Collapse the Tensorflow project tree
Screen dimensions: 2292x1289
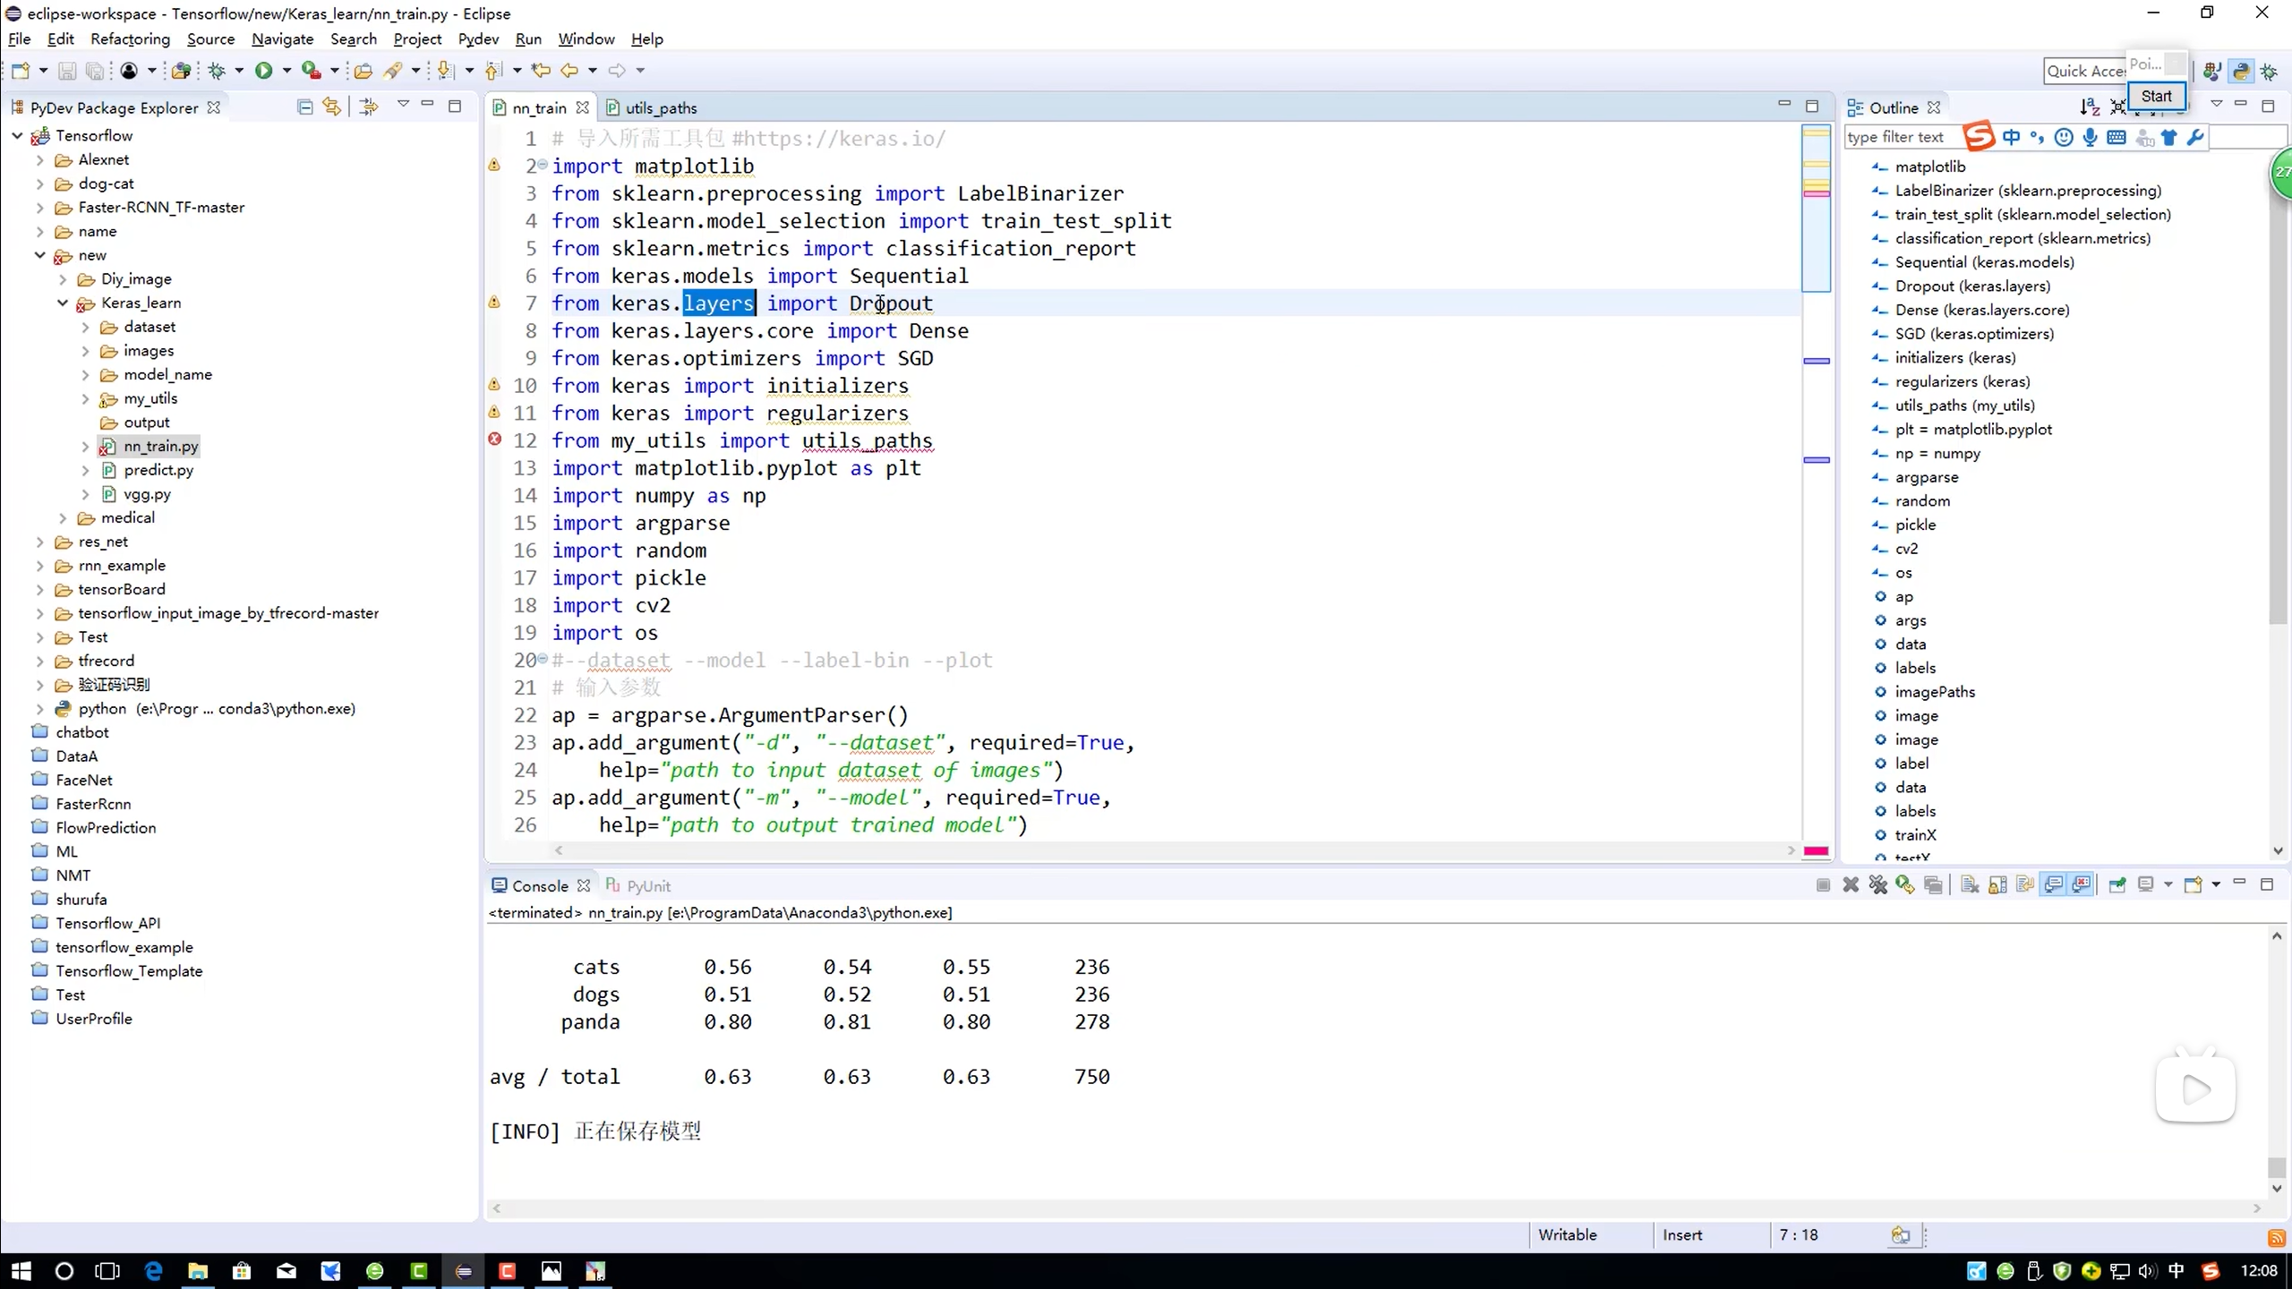pyautogui.click(x=17, y=135)
